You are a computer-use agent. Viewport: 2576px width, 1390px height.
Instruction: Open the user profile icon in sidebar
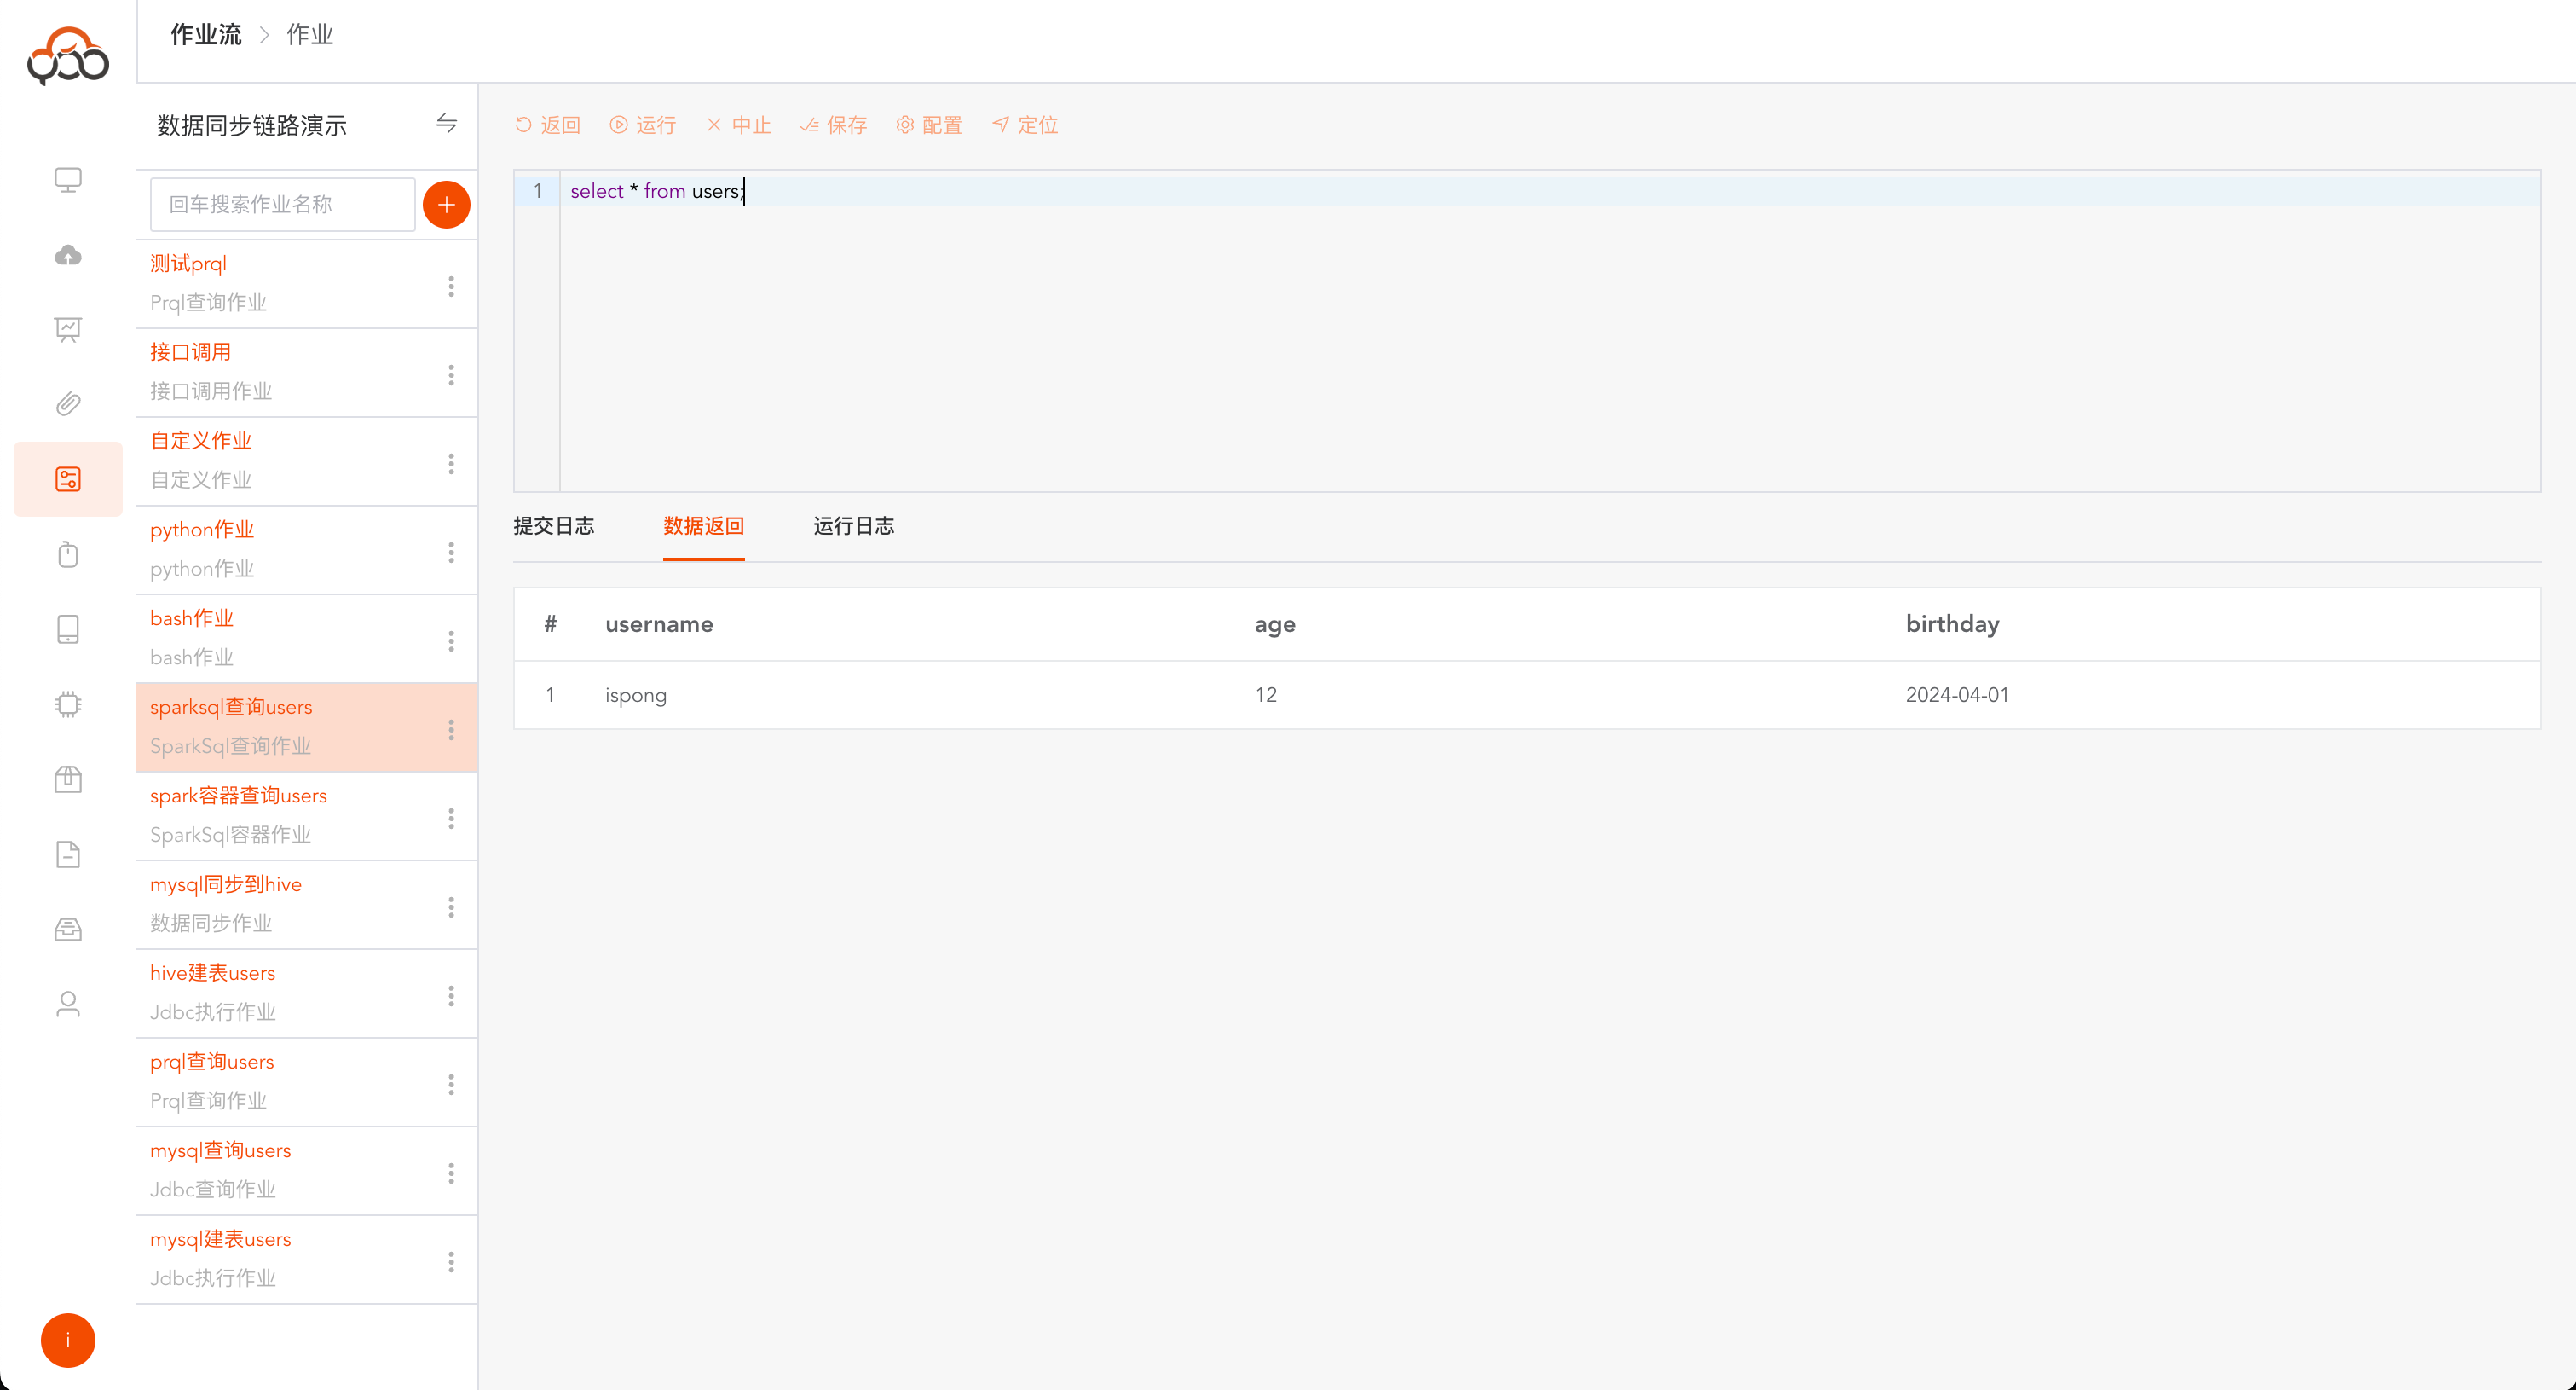click(68, 1004)
